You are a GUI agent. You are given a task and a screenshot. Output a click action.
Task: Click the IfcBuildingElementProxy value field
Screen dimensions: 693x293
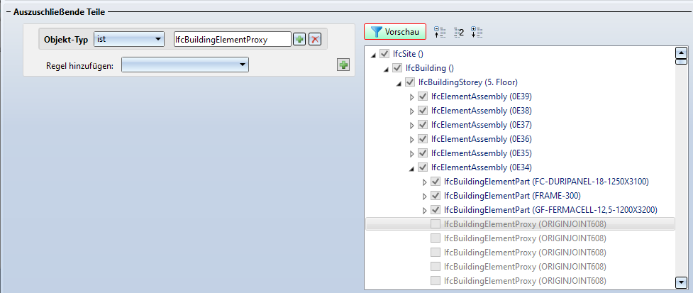pos(233,39)
